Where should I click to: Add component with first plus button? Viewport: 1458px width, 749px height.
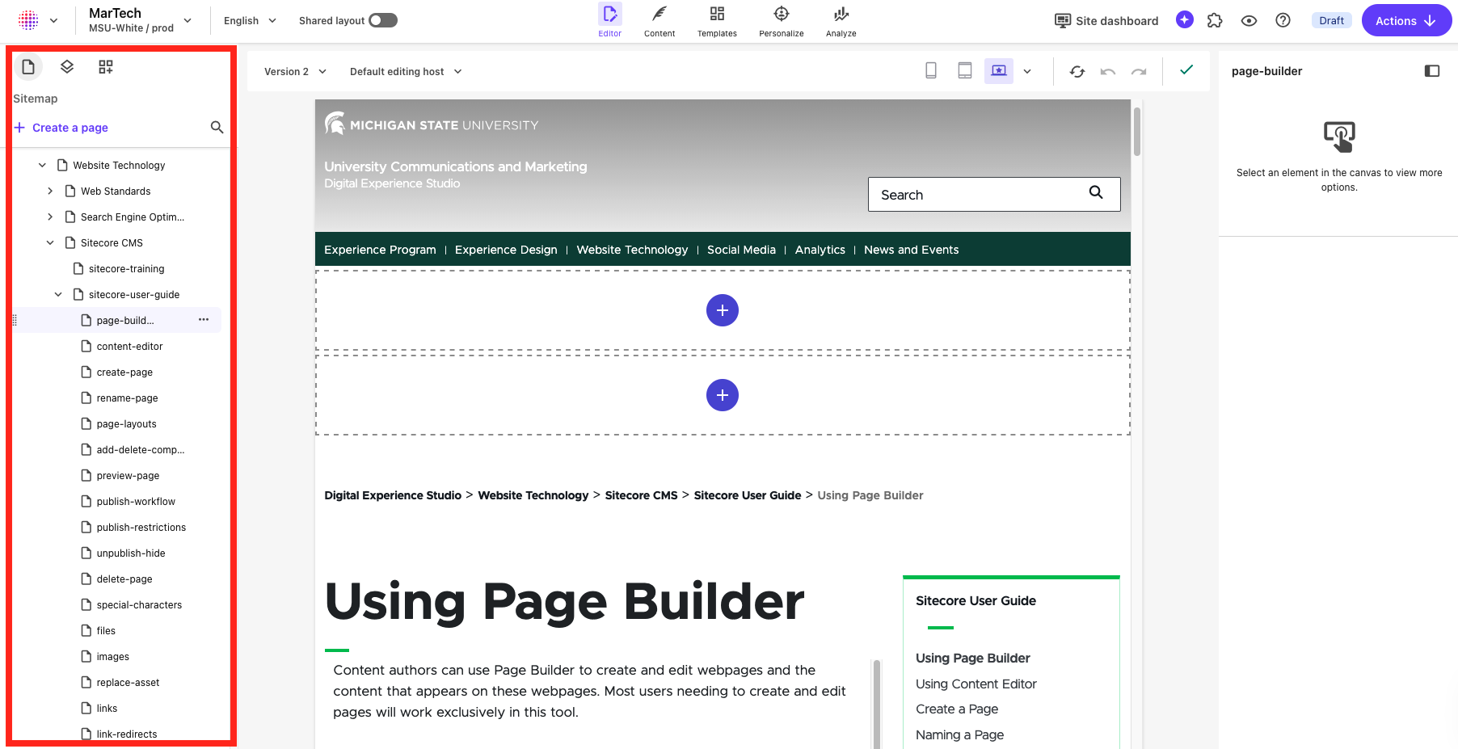click(723, 310)
